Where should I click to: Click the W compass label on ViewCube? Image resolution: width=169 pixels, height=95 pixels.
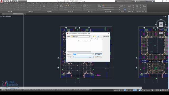tap(156, 25)
